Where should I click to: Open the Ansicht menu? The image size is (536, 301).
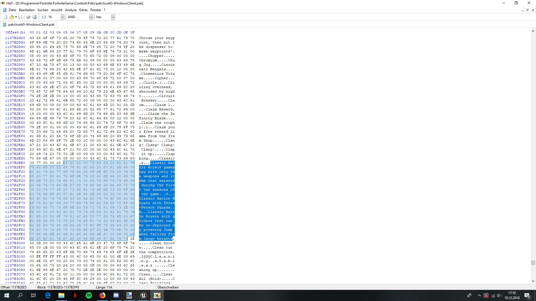pyautogui.click(x=57, y=10)
